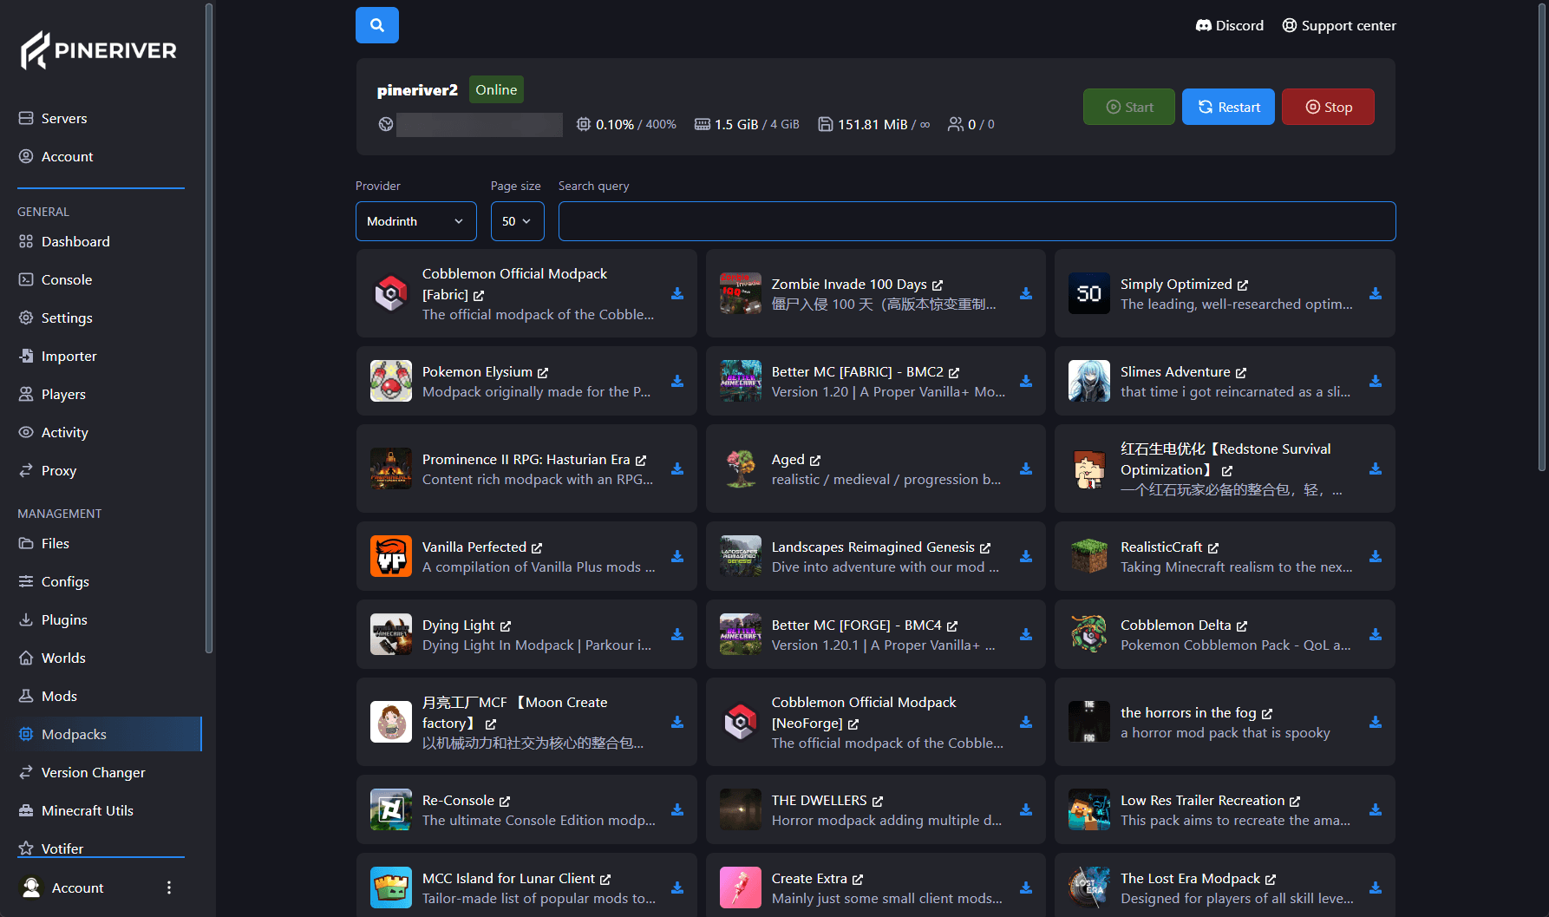Download Low Res Trailer Recreation
The width and height of the screenshot is (1549, 917).
point(1376,810)
